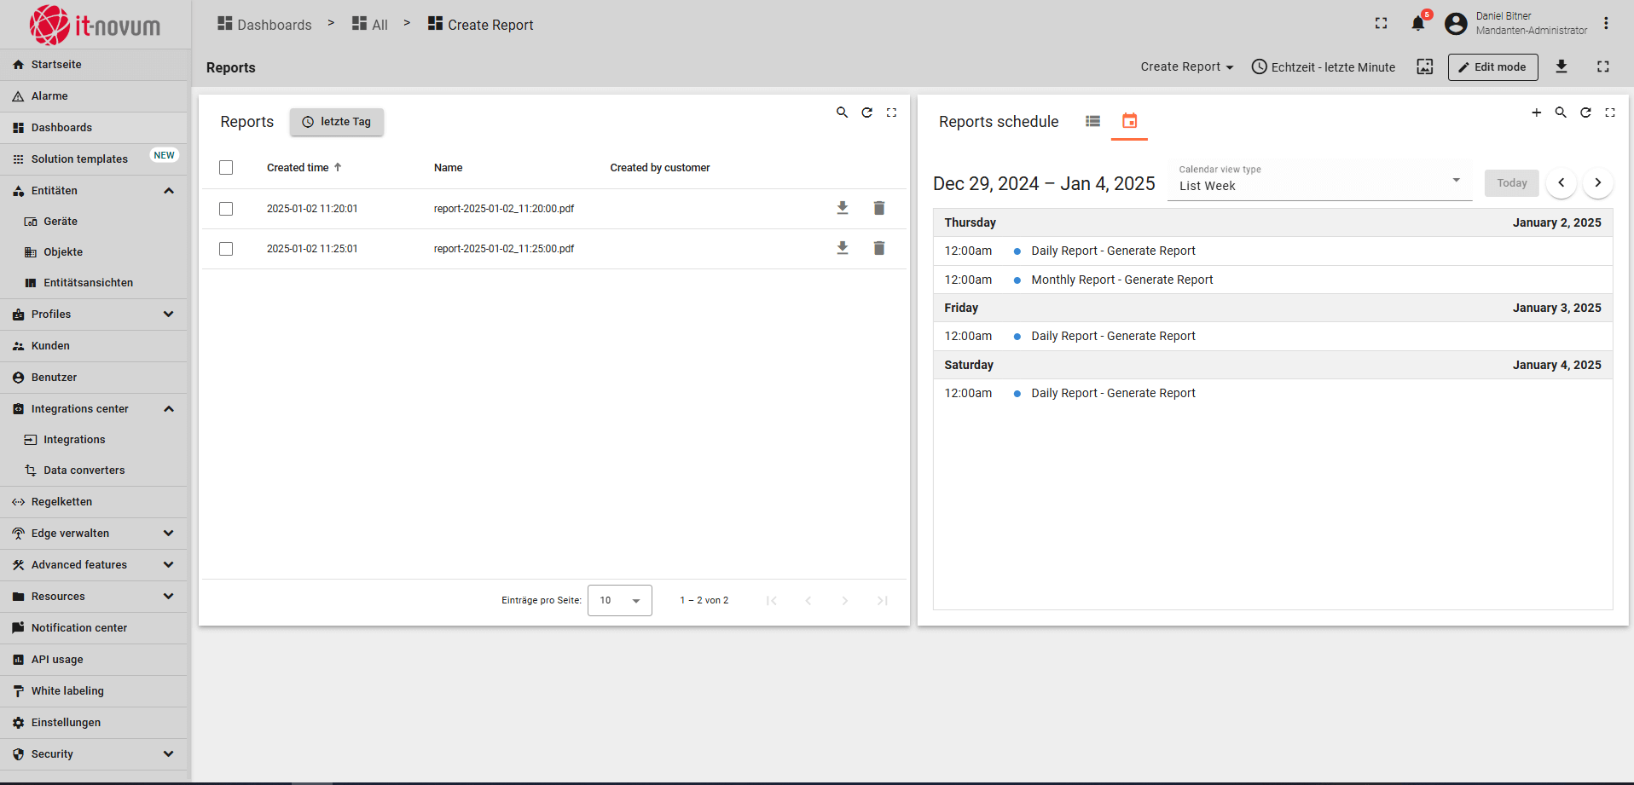Tick the select-all checkbox in Reports header

pos(226,168)
